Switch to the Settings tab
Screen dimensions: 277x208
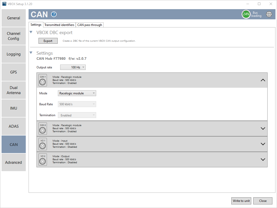click(36, 25)
